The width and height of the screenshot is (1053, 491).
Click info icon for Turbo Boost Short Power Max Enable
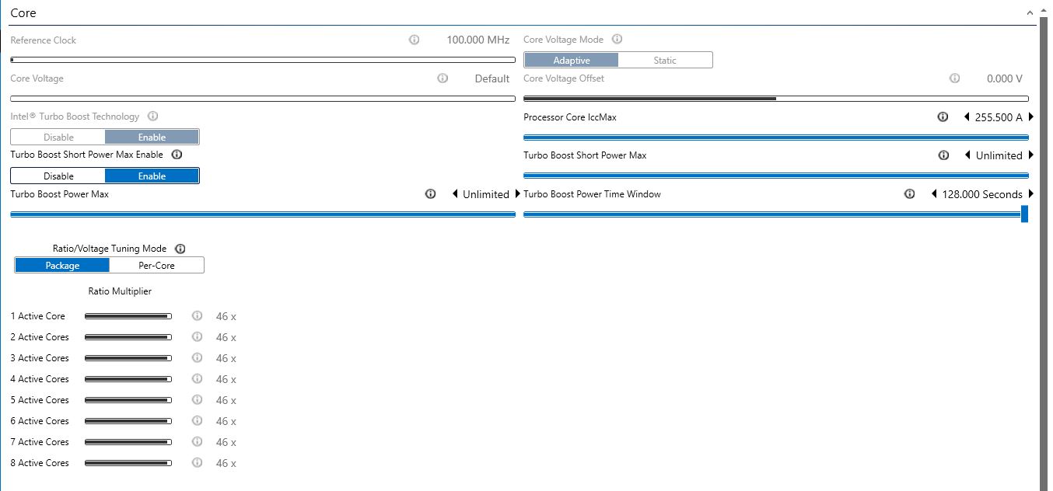(x=177, y=155)
